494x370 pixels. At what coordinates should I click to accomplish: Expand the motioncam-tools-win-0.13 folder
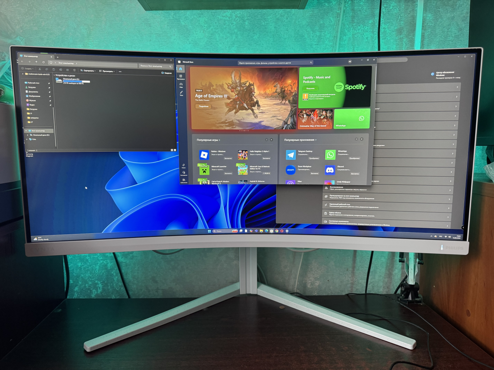(23, 74)
